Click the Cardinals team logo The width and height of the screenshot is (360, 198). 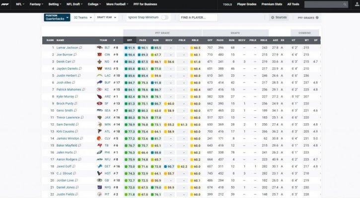(x=99, y=97)
